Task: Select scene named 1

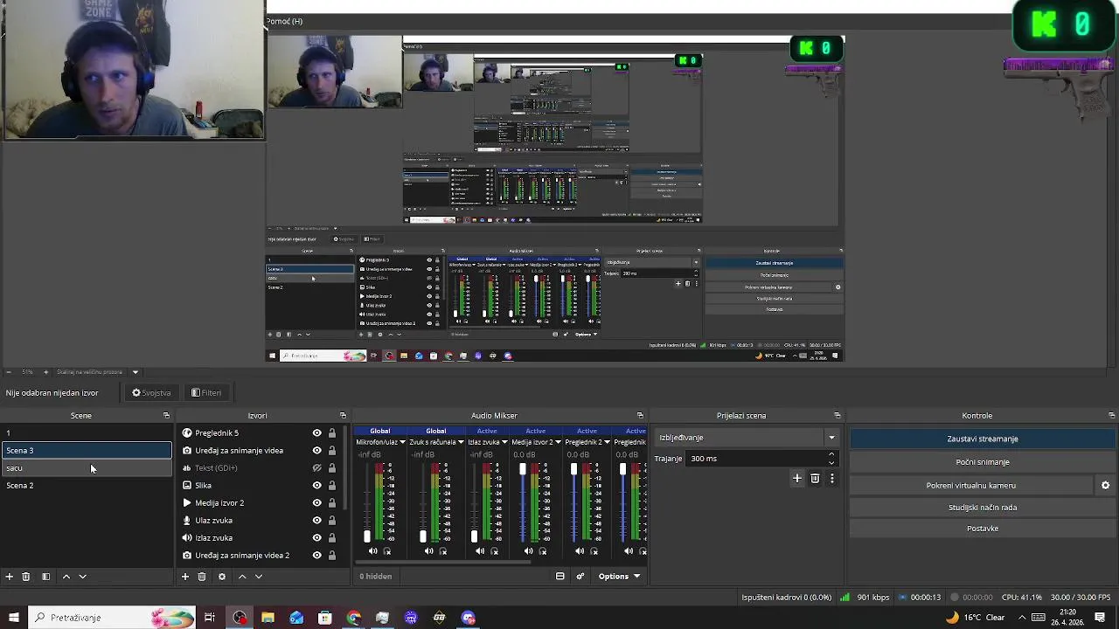Action: coord(87,433)
